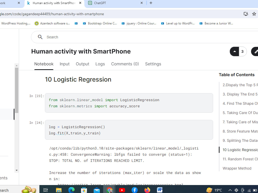Go to '7. Taking Care of Mis' entry
Screen dimensions: 258x193
click(240, 122)
